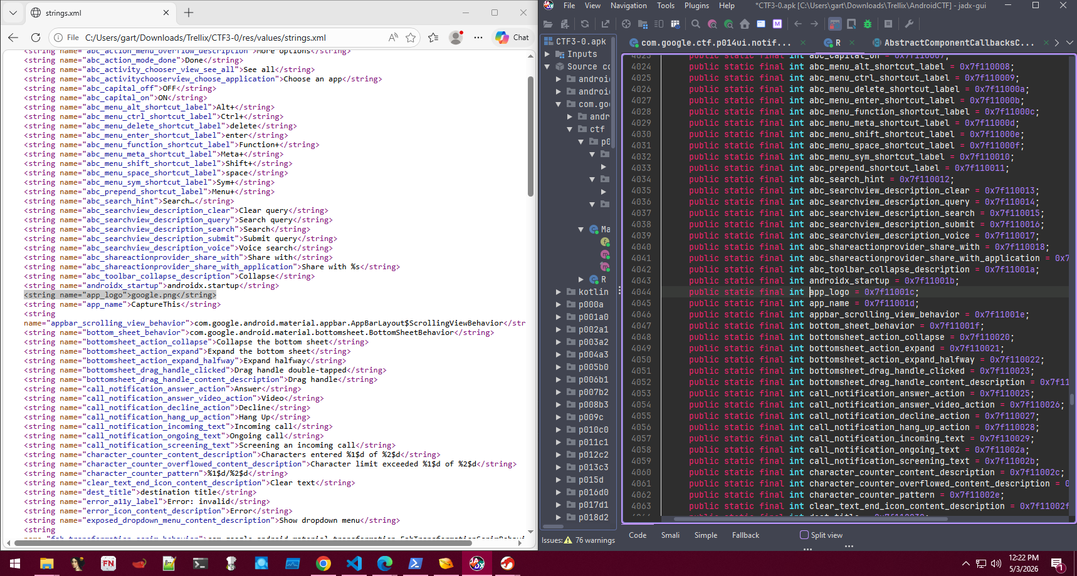
Task: Refresh the strings.xml page in Edge
Action: pos(36,38)
